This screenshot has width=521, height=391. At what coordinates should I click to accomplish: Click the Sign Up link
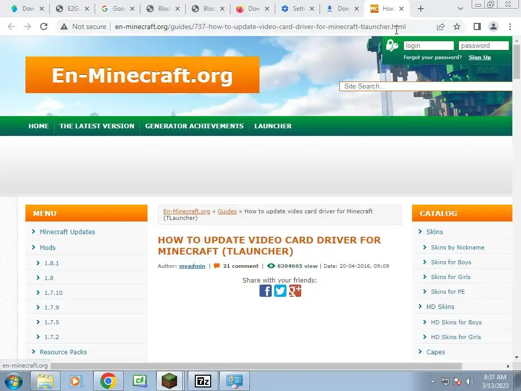(480, 58)
